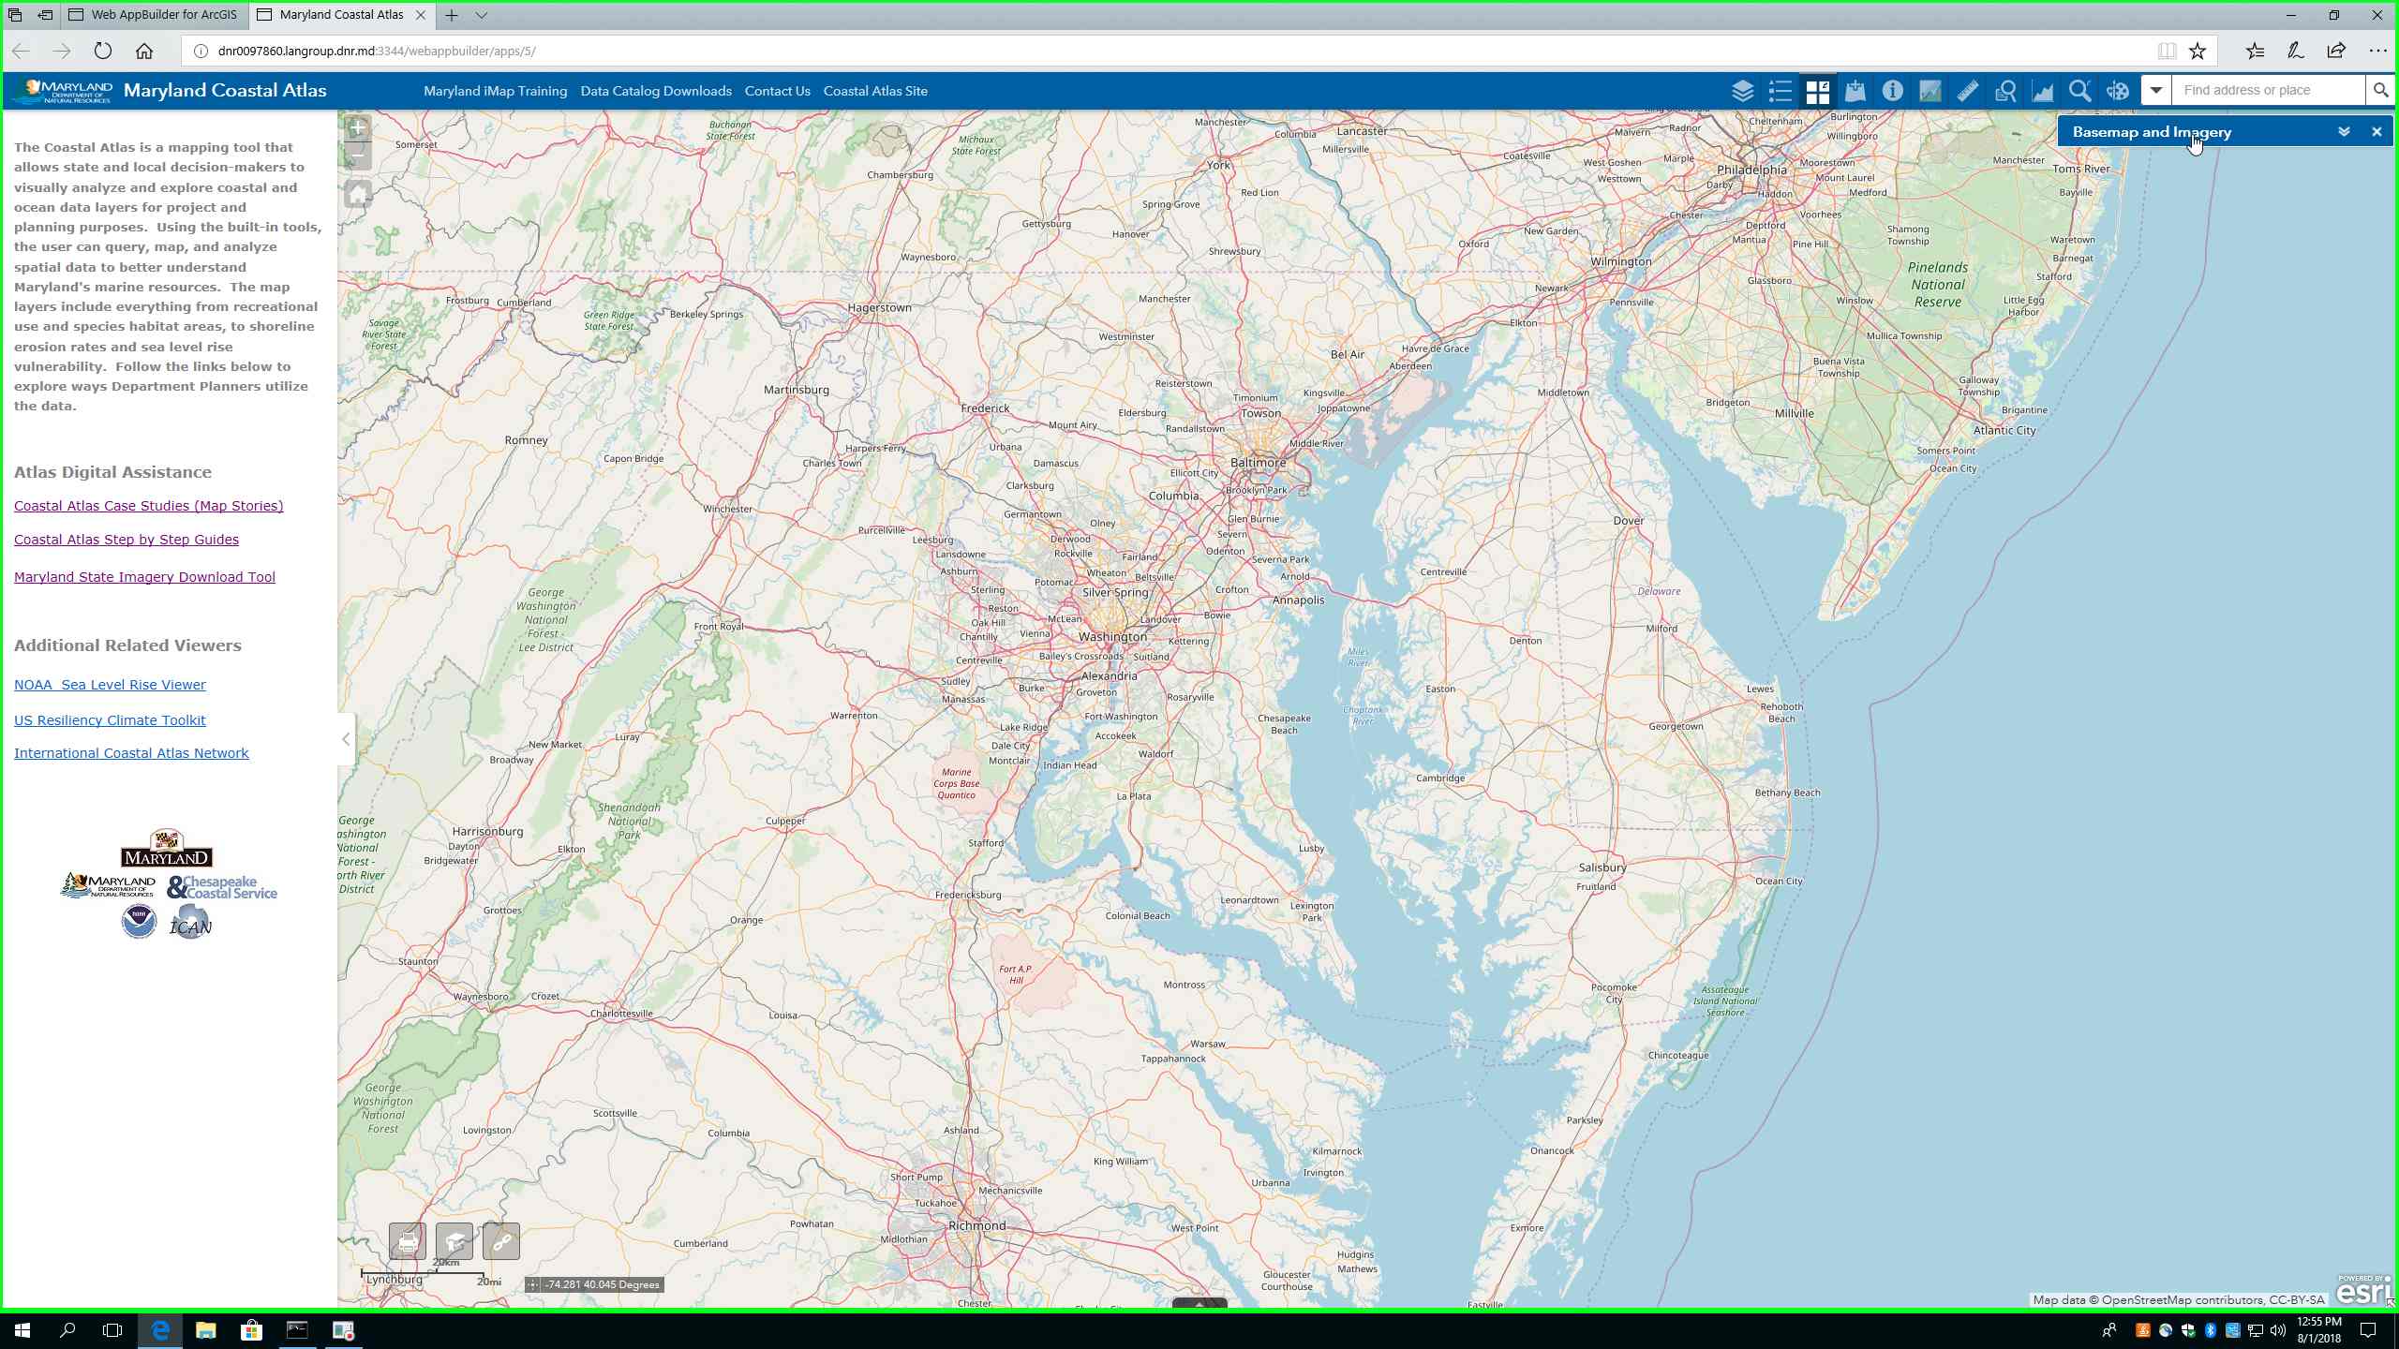This screenshot has width=2399, height=1349.
Task: Open Data Catalog Downloads menu item
Action: point(655,91)
